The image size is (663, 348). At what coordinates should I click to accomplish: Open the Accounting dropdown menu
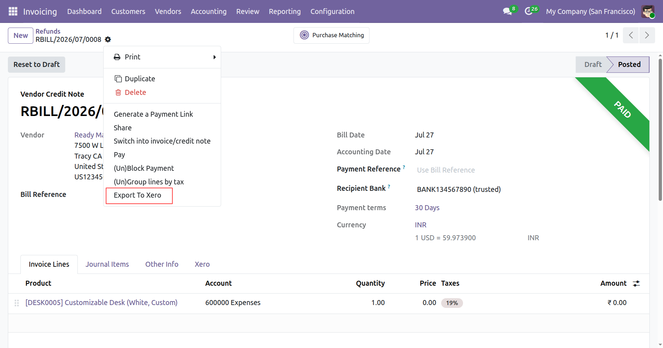tap(209, 11)
